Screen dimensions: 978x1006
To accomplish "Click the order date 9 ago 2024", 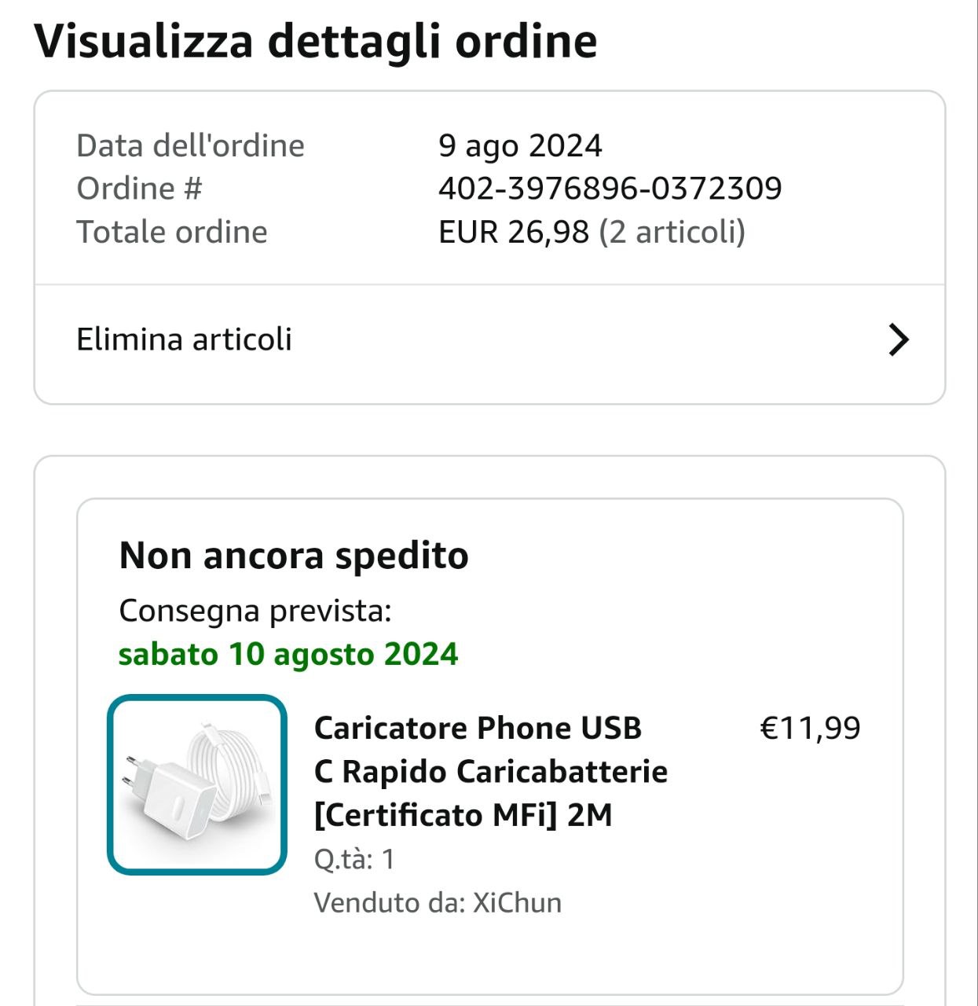I will [520, 146].
